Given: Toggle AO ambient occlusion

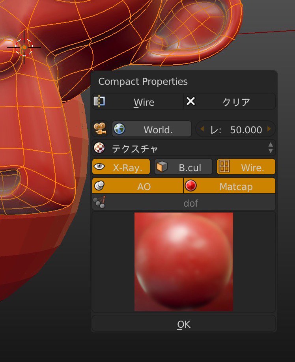Looking at the screenshot, I should 138,186.
